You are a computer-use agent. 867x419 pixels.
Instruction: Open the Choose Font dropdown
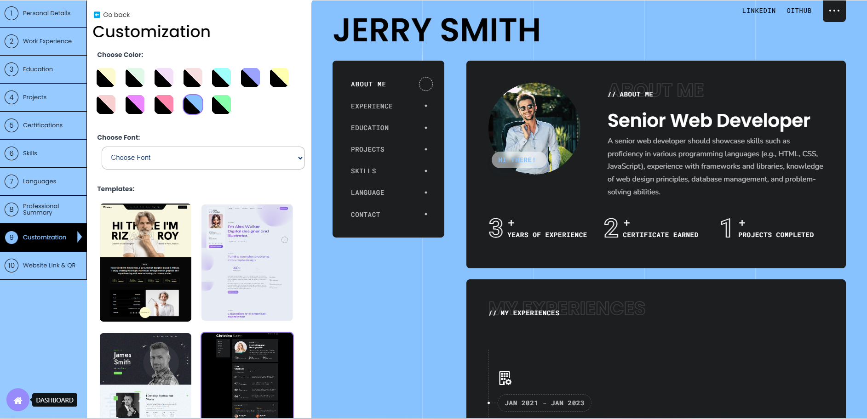point(203,158)
